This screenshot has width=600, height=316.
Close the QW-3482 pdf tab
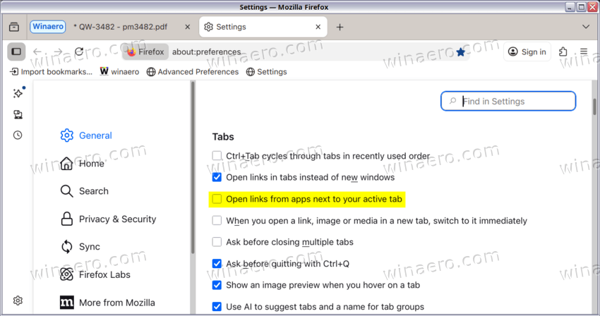pos(188,27)
